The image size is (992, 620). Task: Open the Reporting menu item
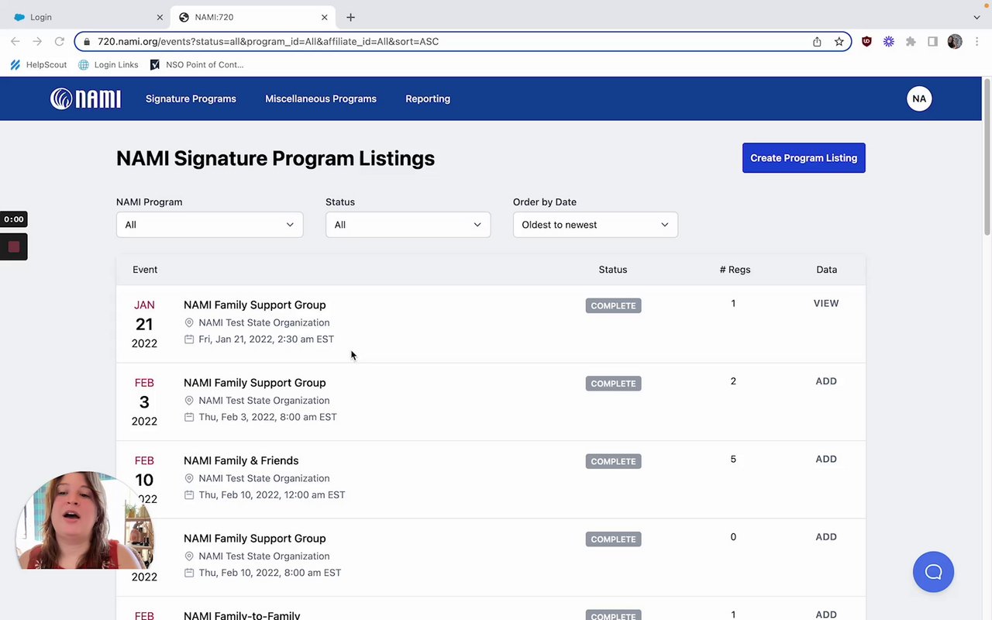coord(428,98)
